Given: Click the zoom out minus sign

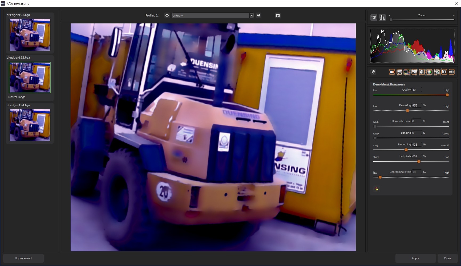Looking at the screenshot, I should 389,15.
